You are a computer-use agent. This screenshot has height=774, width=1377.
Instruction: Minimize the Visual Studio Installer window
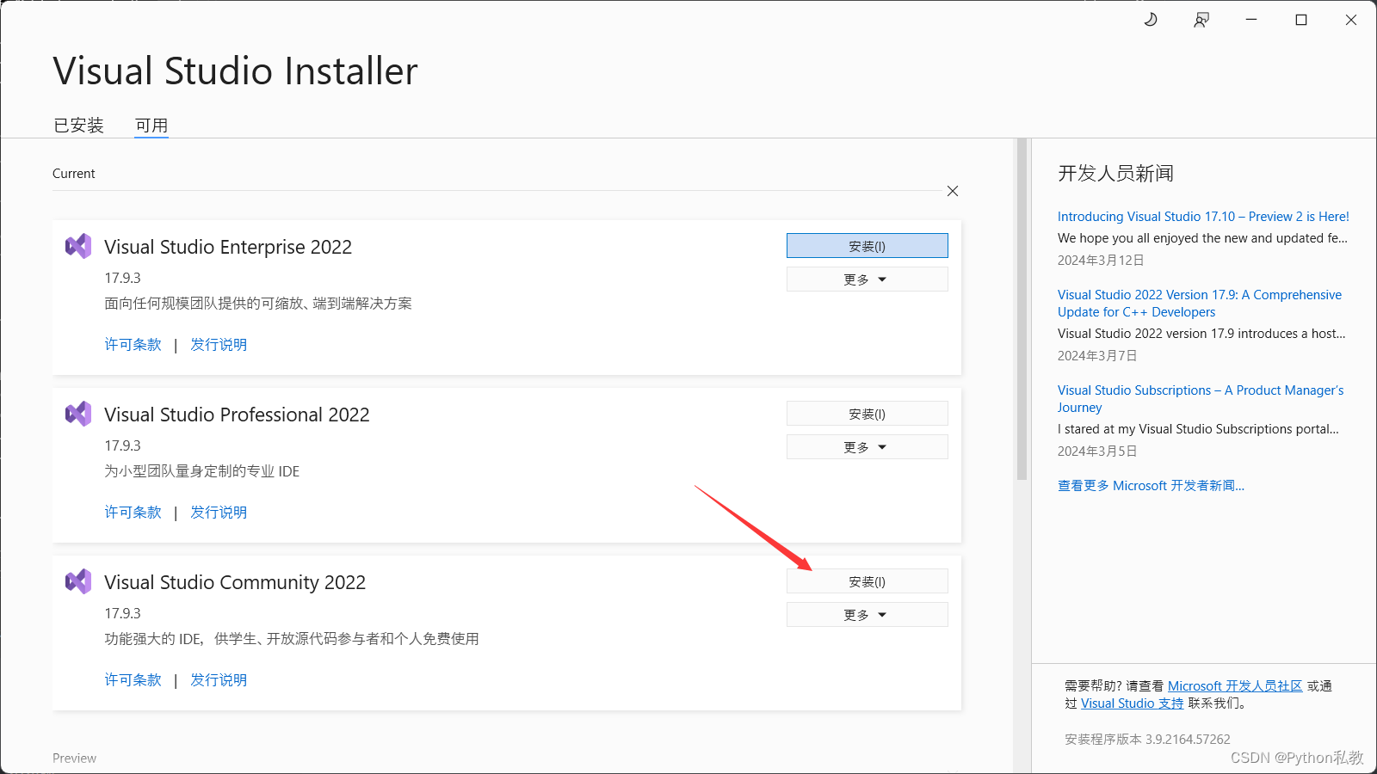pos(1251,20)
